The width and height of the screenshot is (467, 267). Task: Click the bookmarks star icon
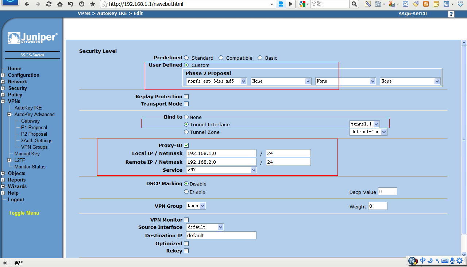tap(93, 4)
